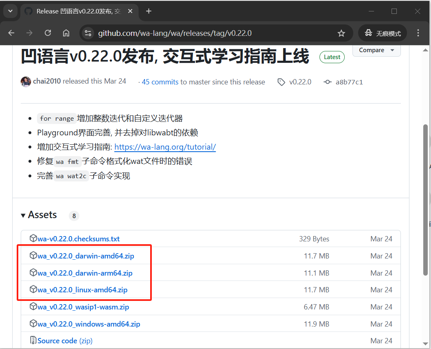Viewport: 431px width, 349px height.
Task: Open the v0.22.0 tag link
Action: coord(300,82)
